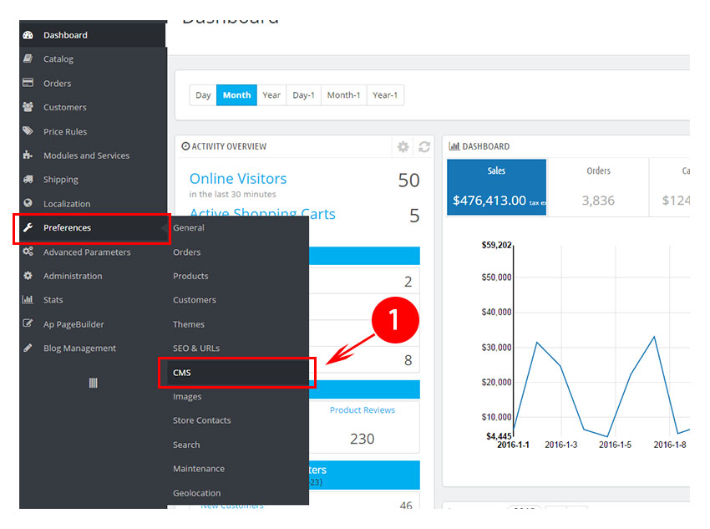710x529 pixels.
Task: Click the Orders credit card icon
Action: [28, 84]
